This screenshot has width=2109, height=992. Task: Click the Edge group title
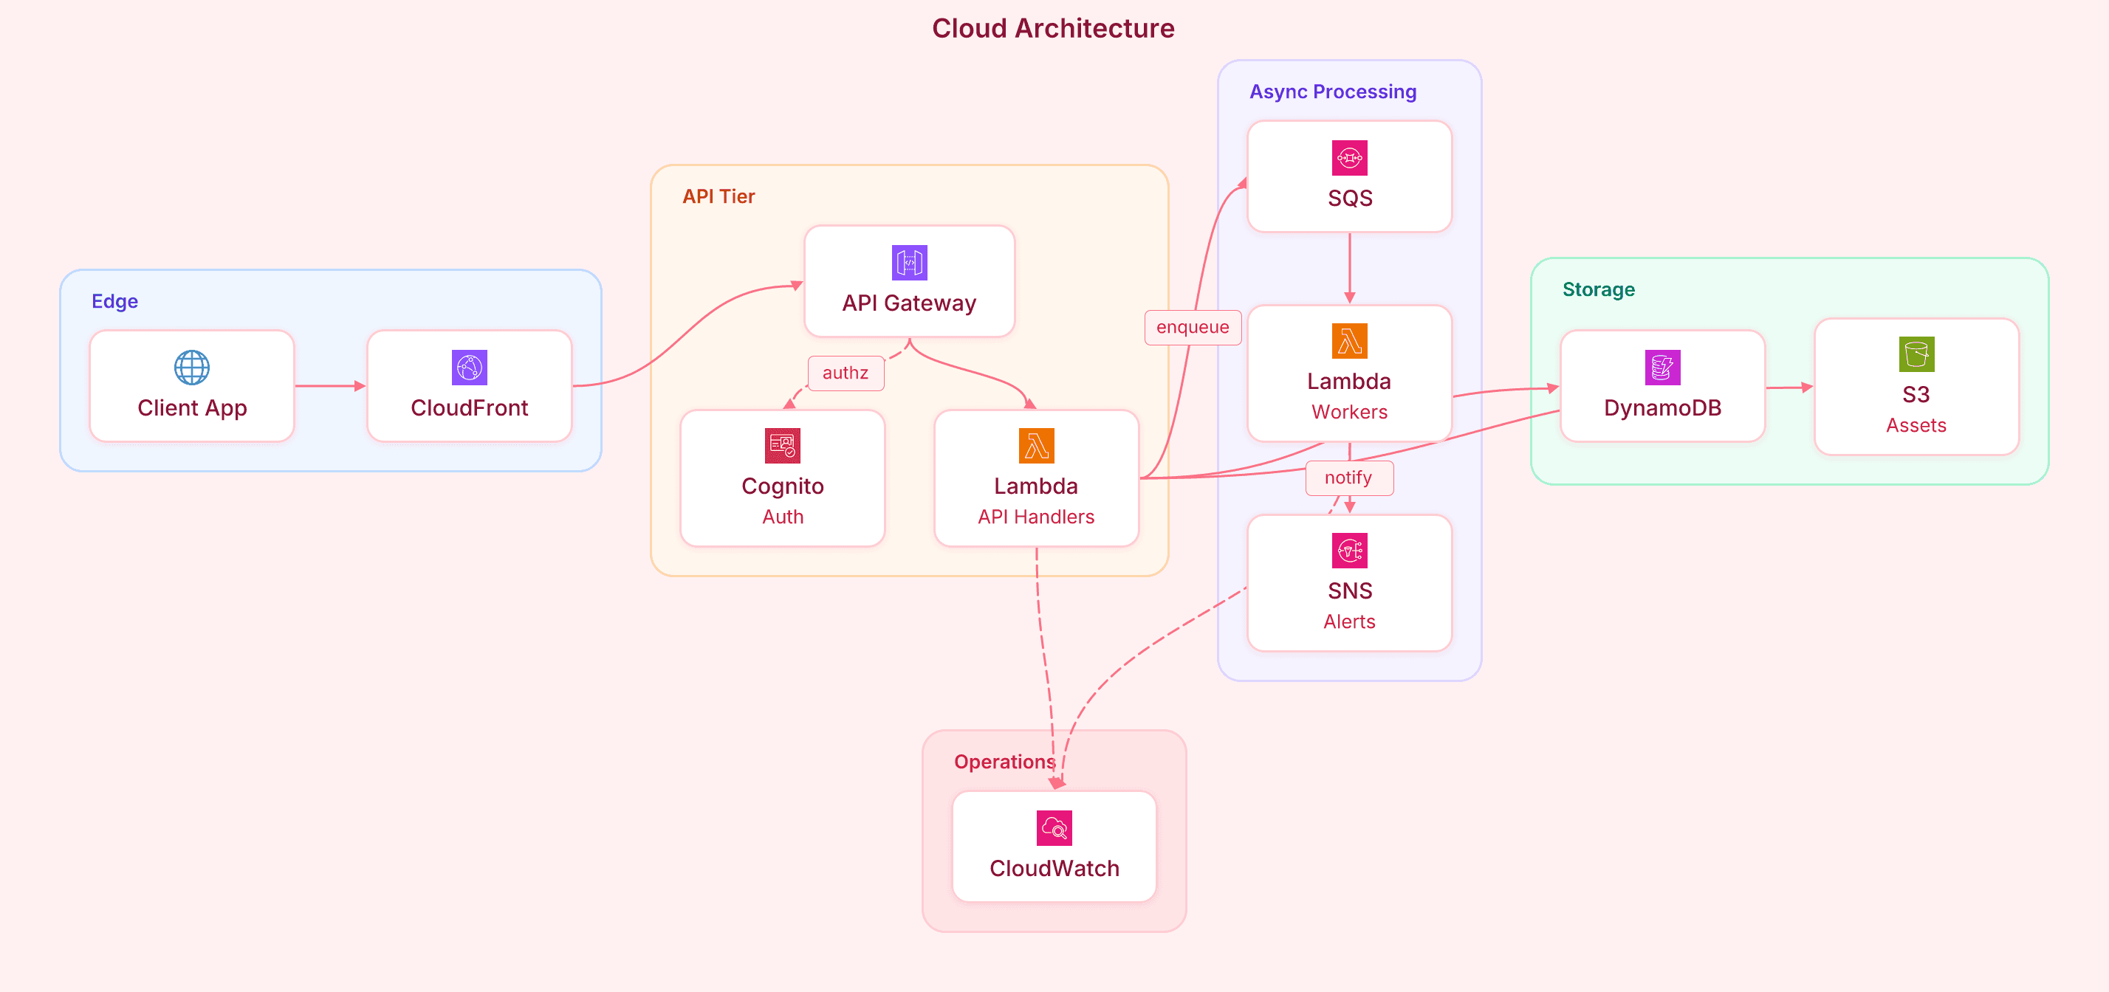coord(114,301)
